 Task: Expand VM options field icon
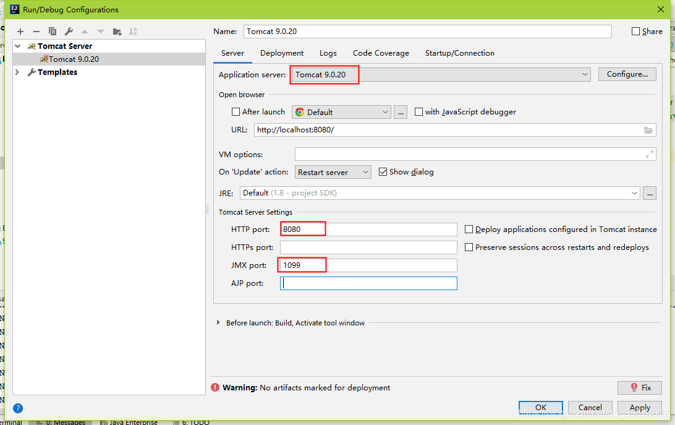pos(650,154)
